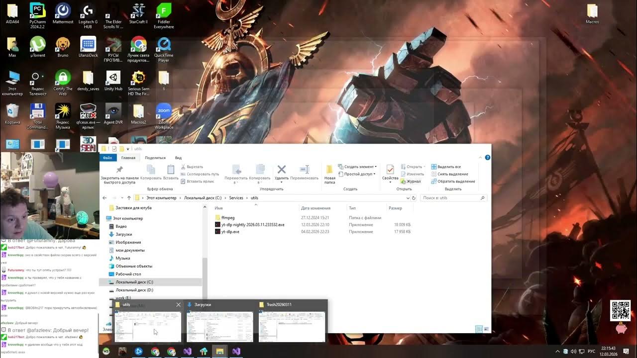Click Локальный диск (C:) in breadcrumb
The width and height of the screenshot is (637, 358).
tap(203, 198)
